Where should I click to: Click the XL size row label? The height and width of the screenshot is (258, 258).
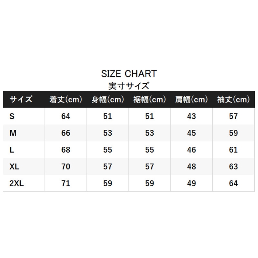pyautogui.click(x=14, y=167)
